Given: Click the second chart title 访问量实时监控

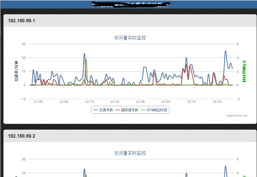Looking at the screenshot, I should [x=130, y=153].
